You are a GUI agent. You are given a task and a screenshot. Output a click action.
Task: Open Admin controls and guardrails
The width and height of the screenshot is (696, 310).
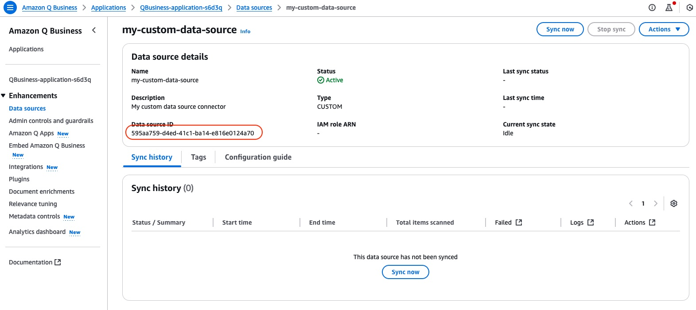[x=51, y=121]
